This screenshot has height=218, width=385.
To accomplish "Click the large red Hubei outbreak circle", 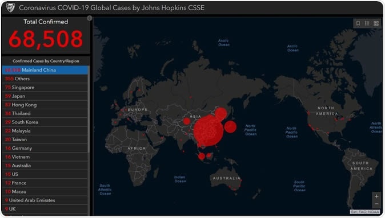I will pyautogui.click(x=208, y=131).
